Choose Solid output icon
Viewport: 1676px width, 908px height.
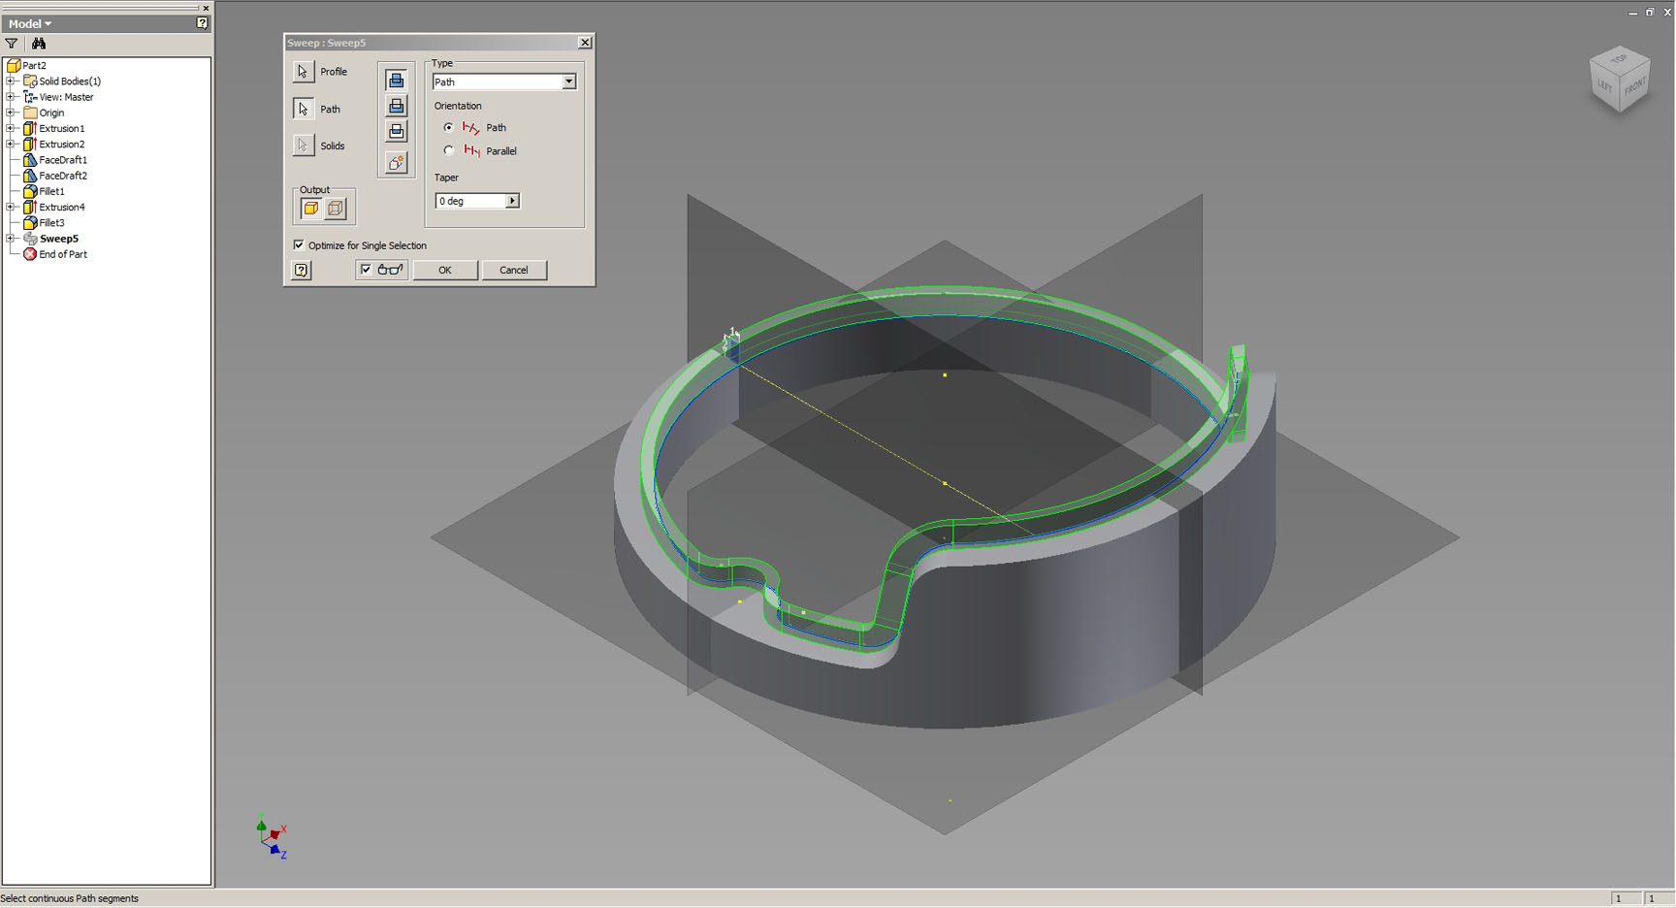coord(311,208)
